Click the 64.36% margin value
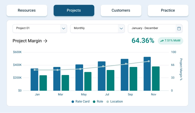Viewport: 195px width, 113px height. coord(143,41)
